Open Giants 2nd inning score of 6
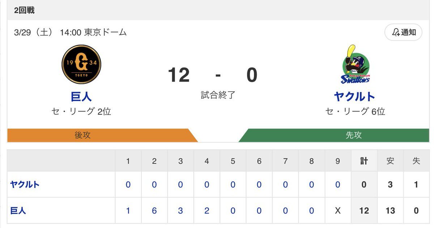The width and height of the screenshot is (434, 228). pos(154,210)
